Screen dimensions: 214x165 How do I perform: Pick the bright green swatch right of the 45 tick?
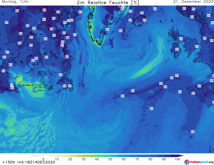100,156
